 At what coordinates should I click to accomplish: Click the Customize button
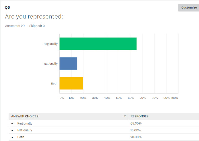(x=189, y=7)
